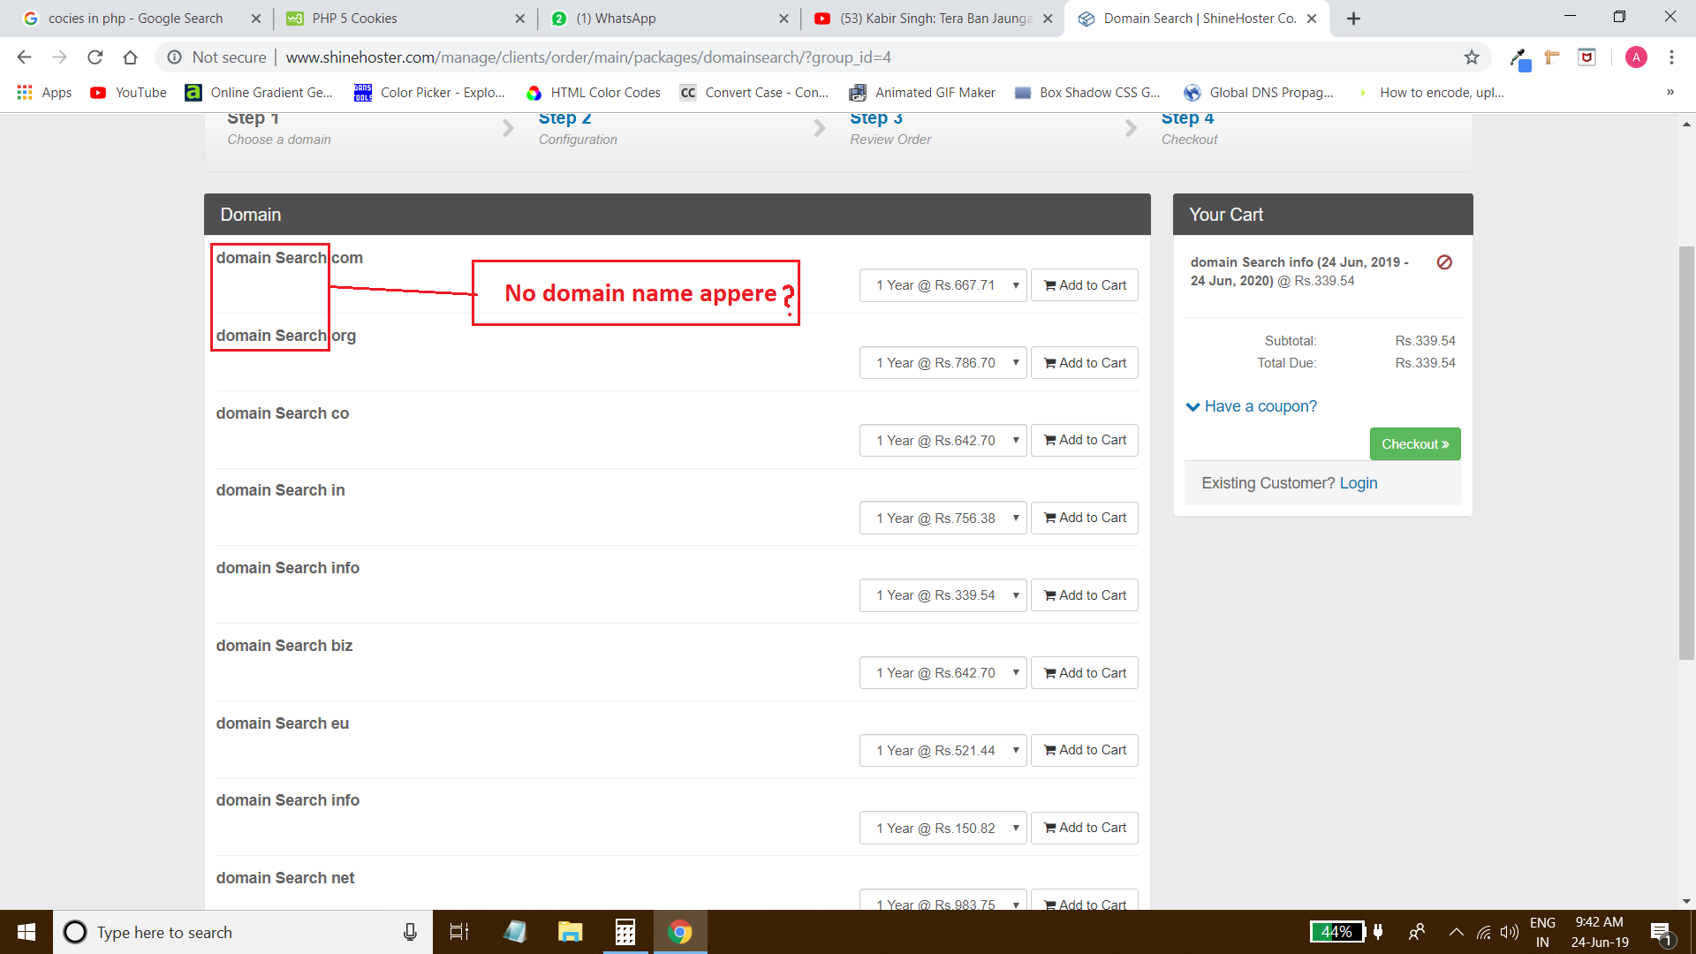Click the color picker extension icon

coord(1519,58)
